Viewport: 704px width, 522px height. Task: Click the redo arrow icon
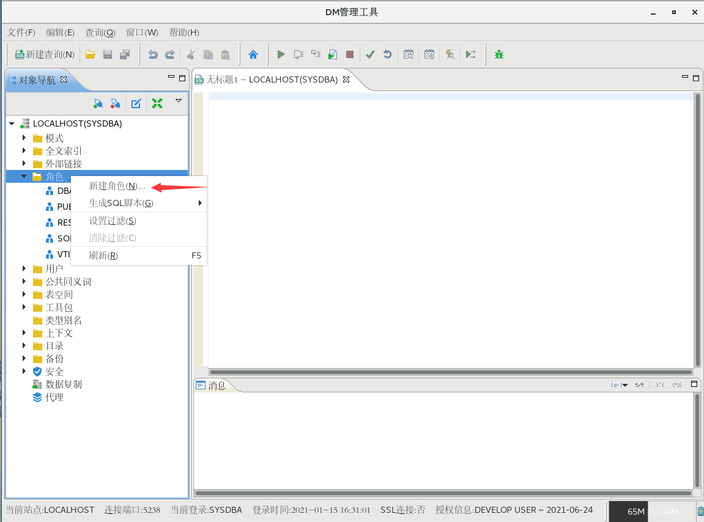[169, 55]
